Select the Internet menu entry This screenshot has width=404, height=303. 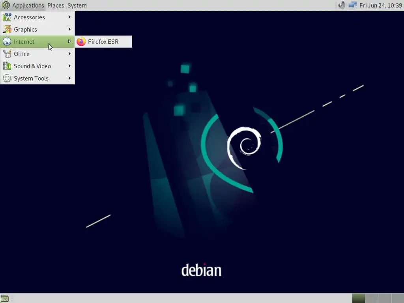(37, 41)
